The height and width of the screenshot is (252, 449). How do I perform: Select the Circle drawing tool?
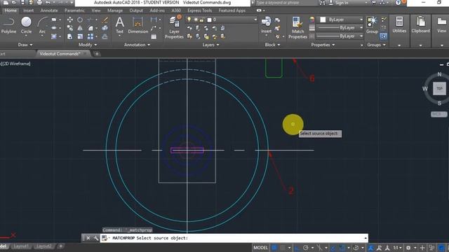click(x=26, y=25)
